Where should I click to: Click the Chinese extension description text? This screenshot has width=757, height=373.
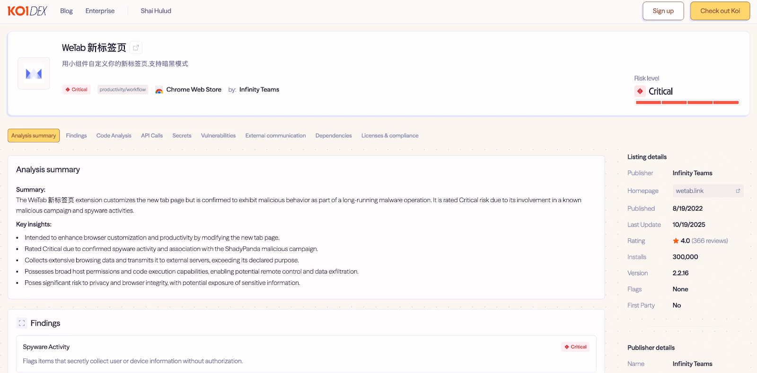(x=125, y=64)
